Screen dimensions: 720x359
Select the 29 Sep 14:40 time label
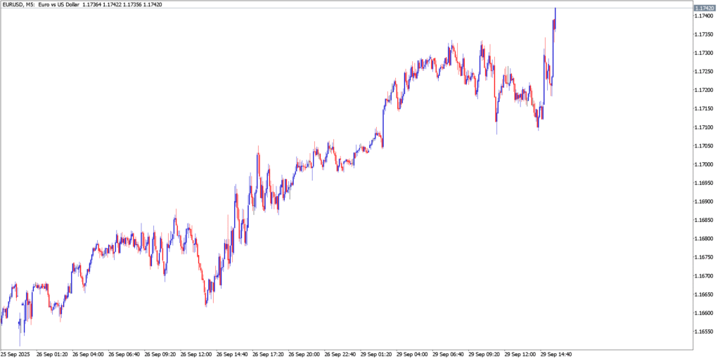pyautogui.click(x=556, y=354)
